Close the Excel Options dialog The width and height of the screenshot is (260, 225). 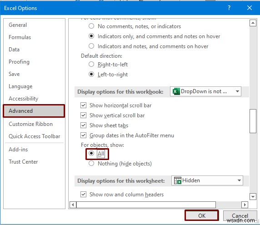tap(250, 8)
